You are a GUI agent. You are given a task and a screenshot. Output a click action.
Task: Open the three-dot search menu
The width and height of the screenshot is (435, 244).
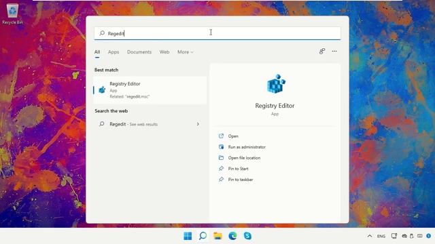(334, 52)
